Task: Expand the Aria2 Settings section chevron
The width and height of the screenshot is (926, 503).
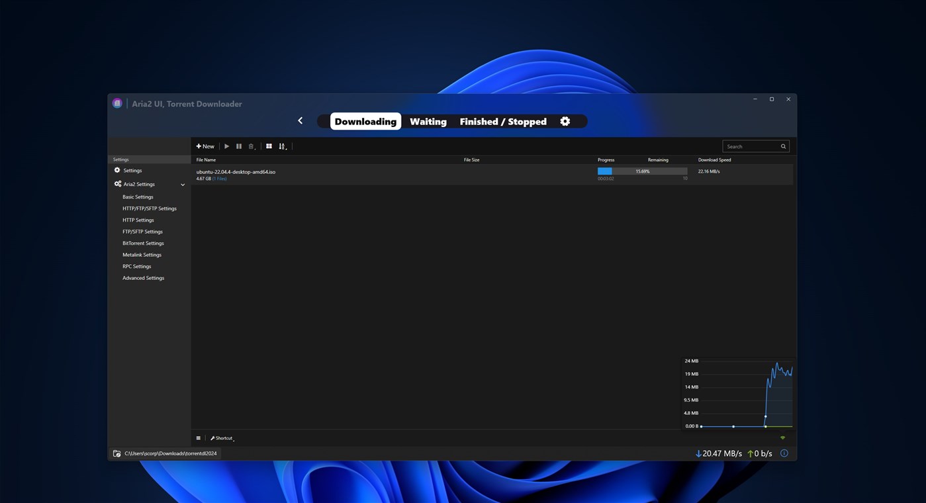Action: point(183,184)
